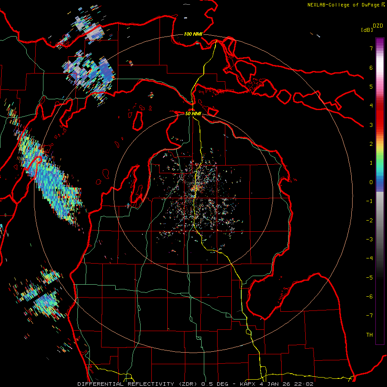Click the -2 value on the color scale
Image resolution: width=387 pixels, height=387 pixels.
(369, 221)
